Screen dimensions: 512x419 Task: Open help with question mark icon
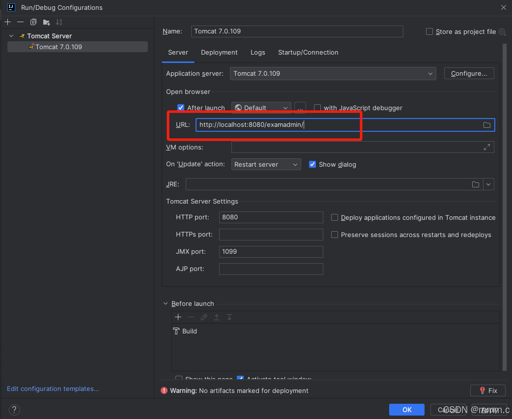coord(14,410)
